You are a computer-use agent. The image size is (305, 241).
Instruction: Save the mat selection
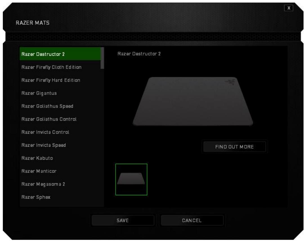[123, 220]
